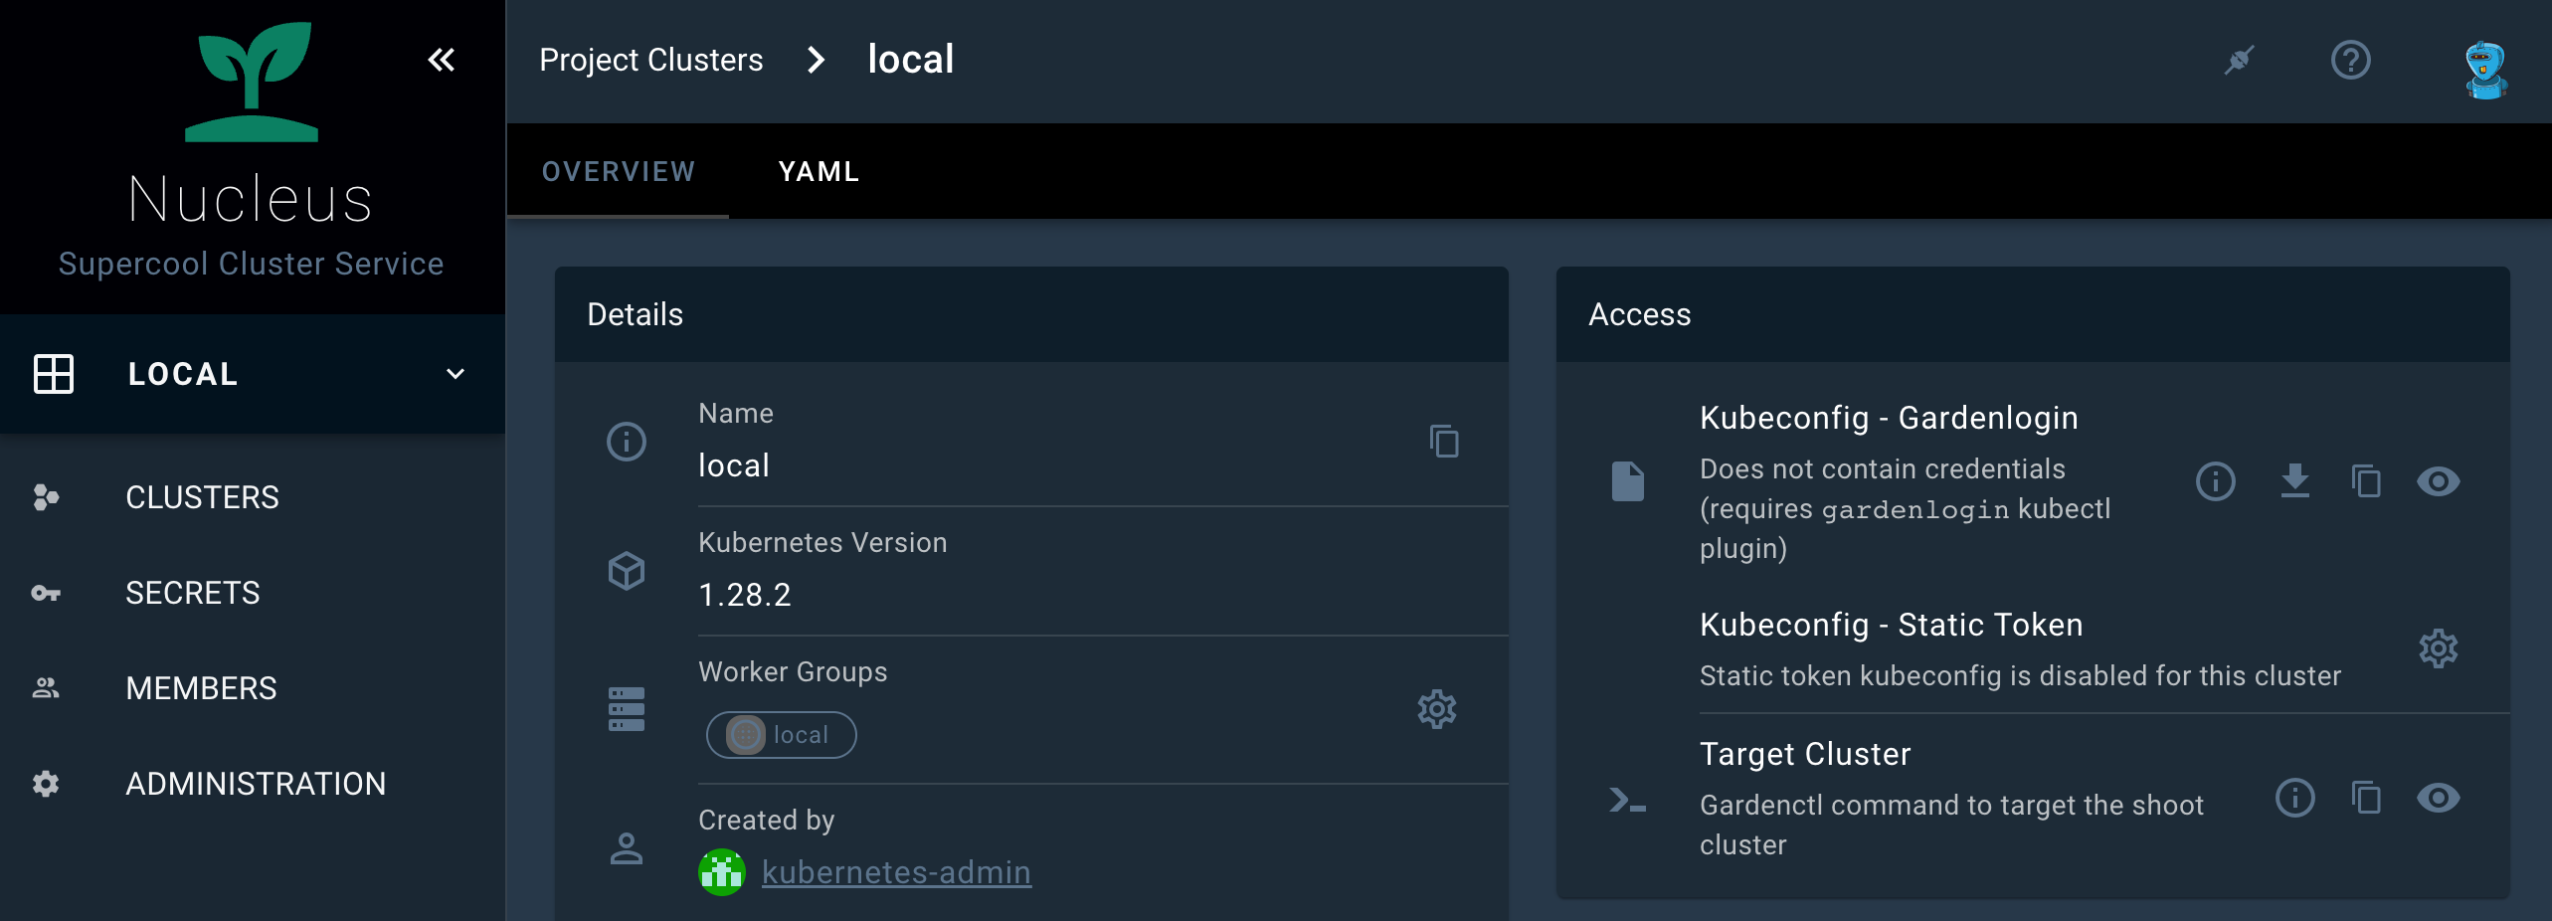
Task: Toggle visibility of Gardenlogin kubeconfig
Action: pos(2438,481)
